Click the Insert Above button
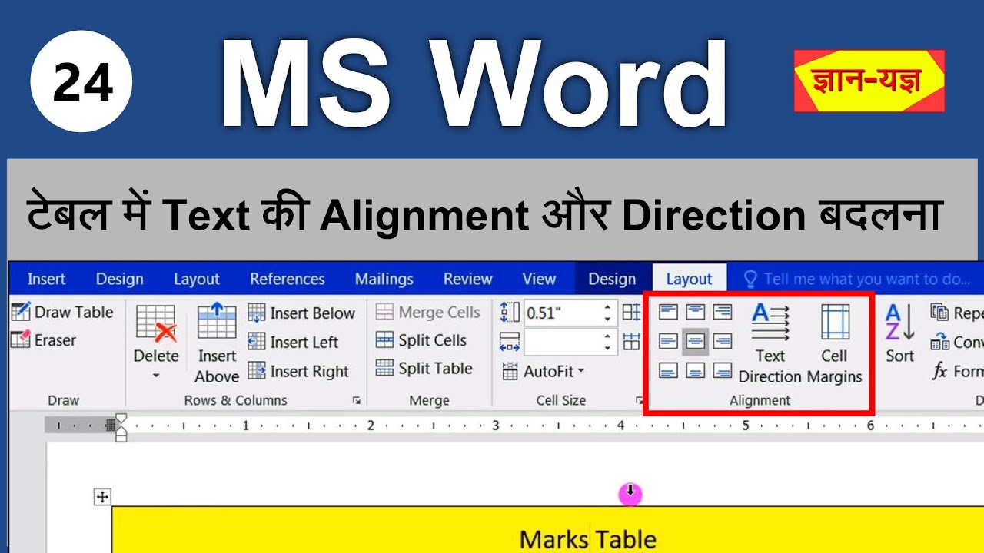This screenshot has height=553, width=984. 217,343
